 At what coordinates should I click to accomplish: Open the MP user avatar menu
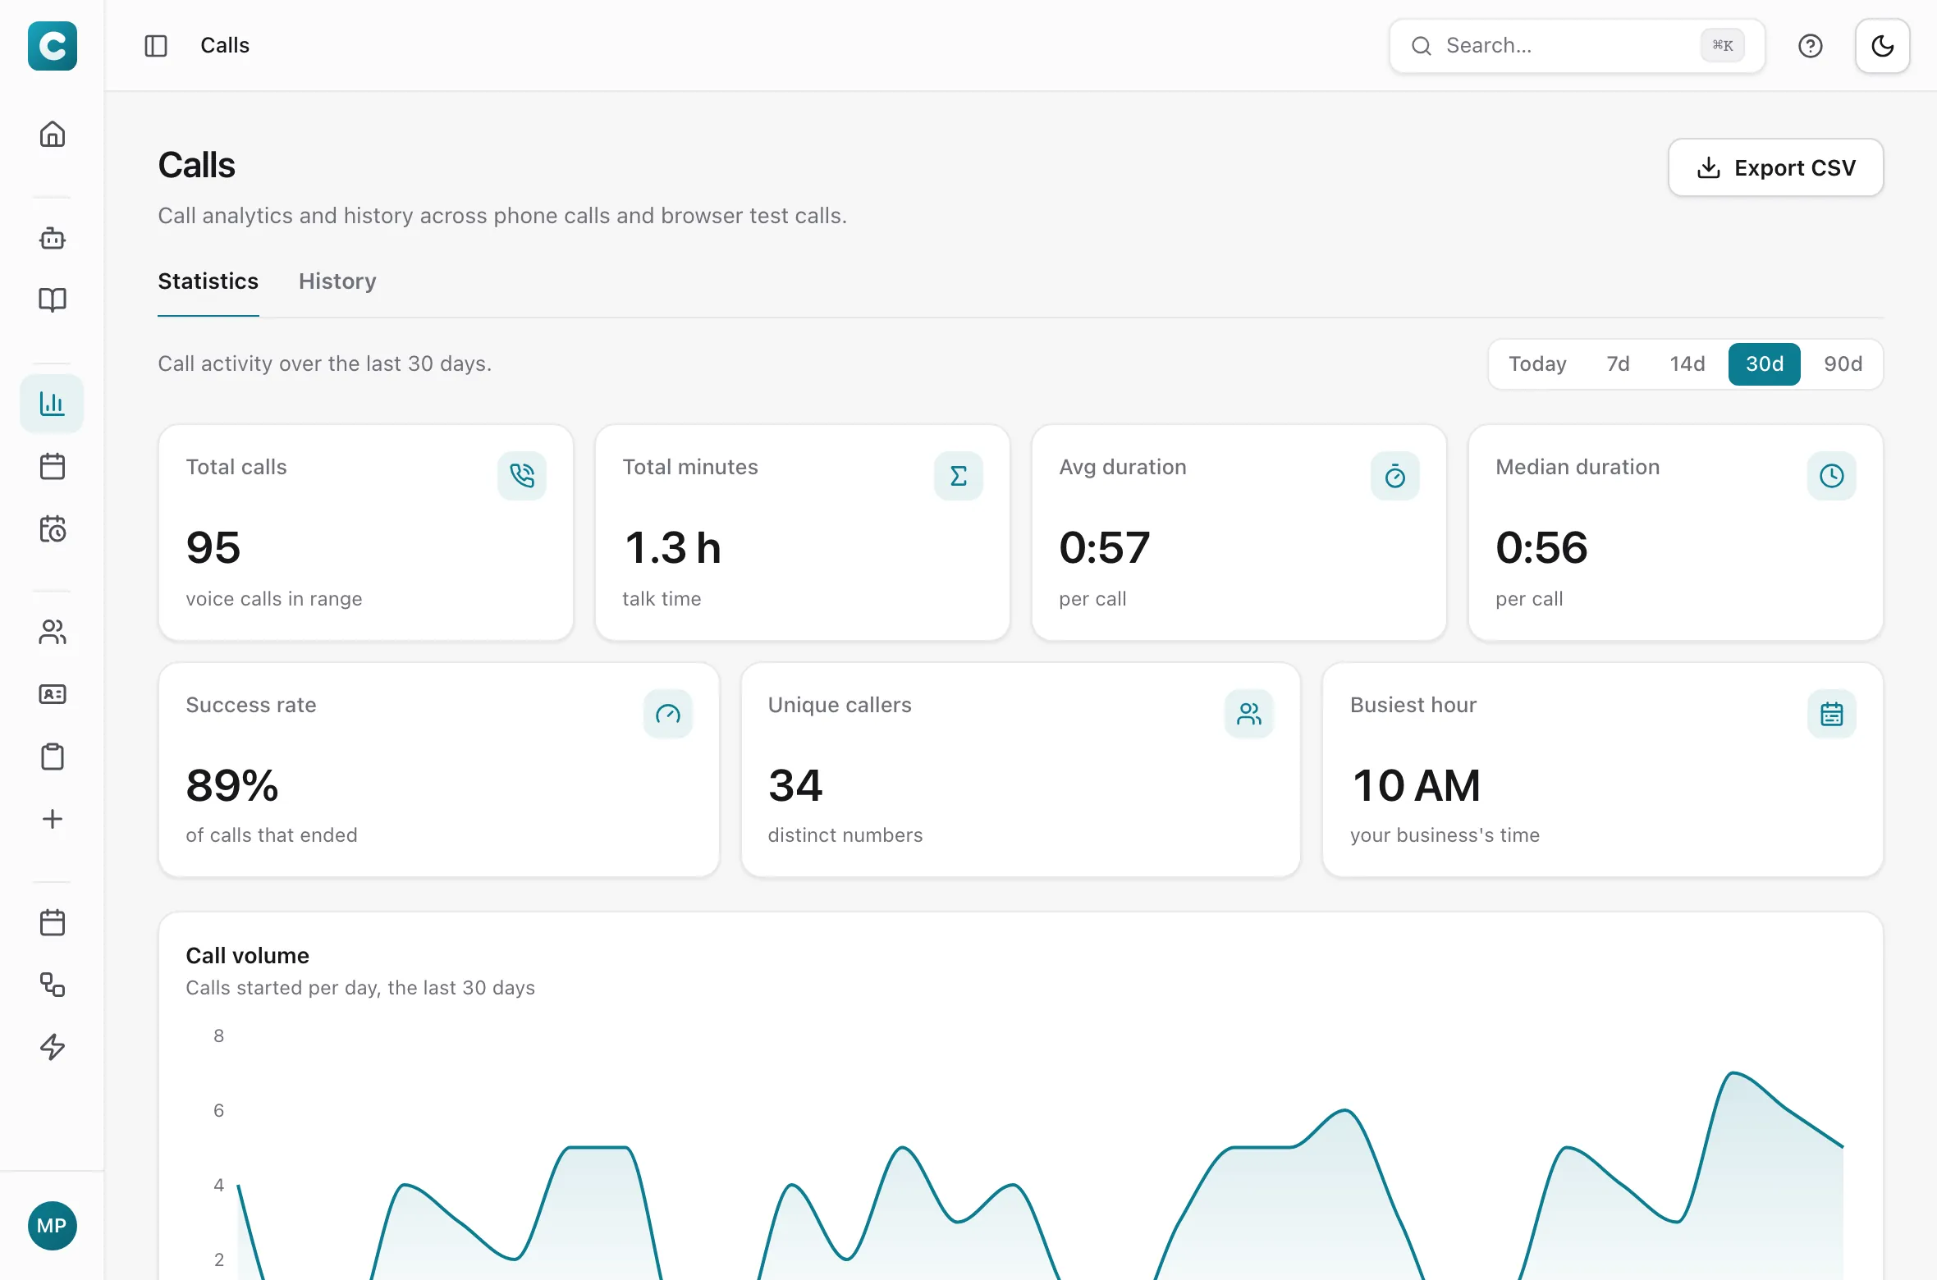pos(53,1226)
